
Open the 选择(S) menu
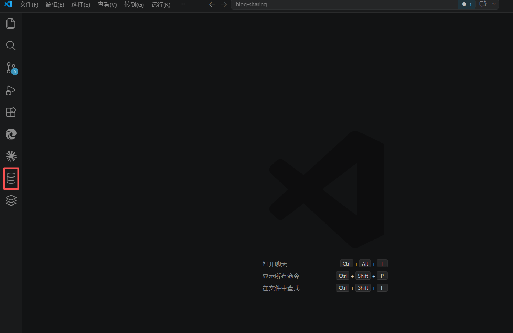tap(81, 4)
